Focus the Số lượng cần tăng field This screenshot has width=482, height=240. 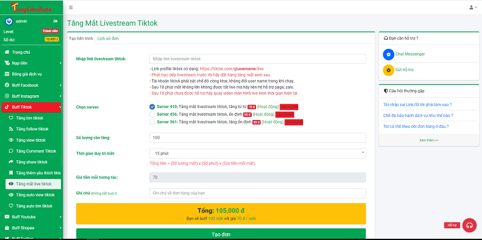[258, 138]
